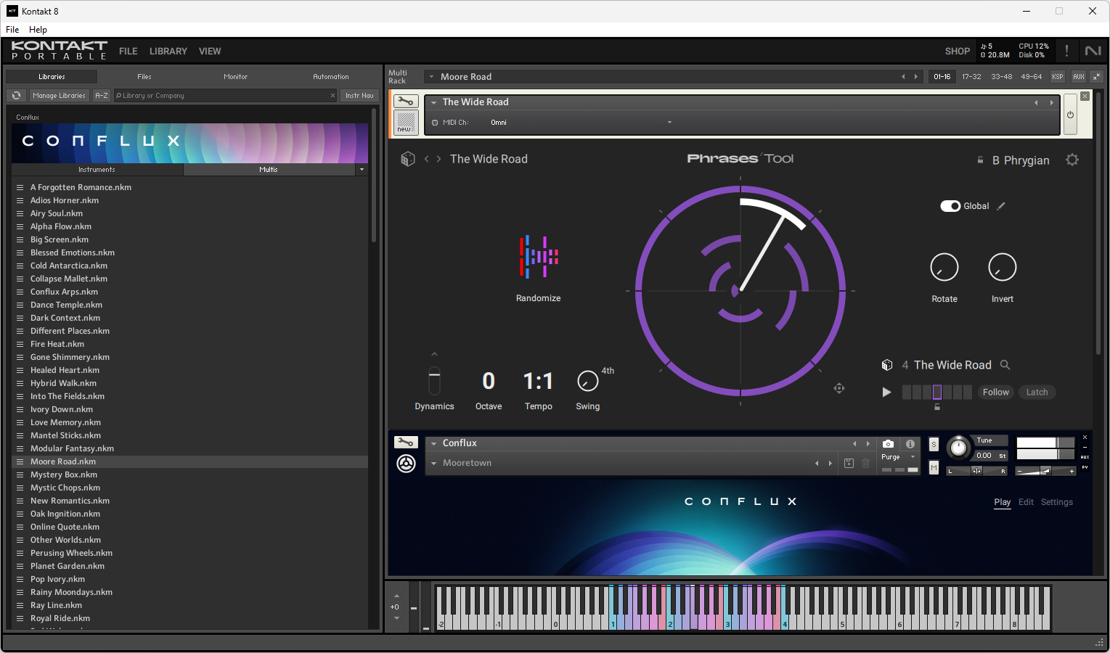1110x653 pixels.
Task: Click Manage Libraries button
Action: click(x=59, y=96)
